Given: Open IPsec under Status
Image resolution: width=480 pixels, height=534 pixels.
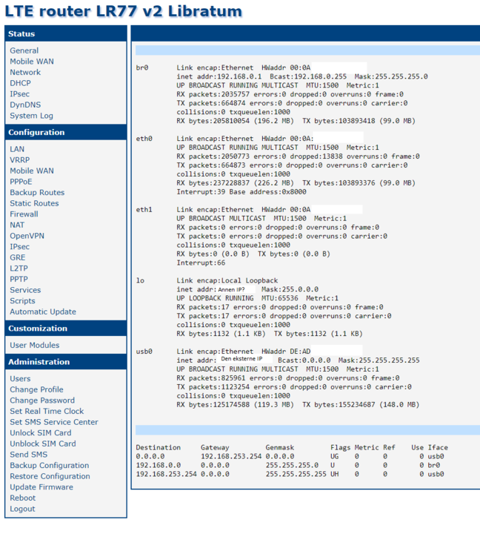Looking at the screenshot, I should [20, 94].
